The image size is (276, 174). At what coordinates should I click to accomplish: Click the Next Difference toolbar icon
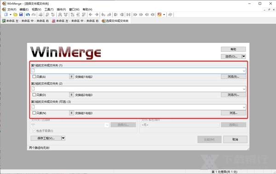click(x=47, y=15)
